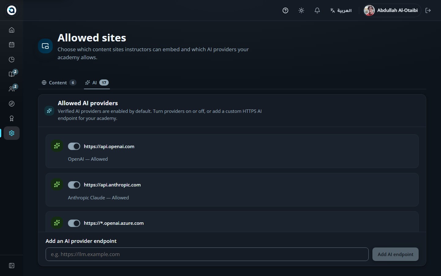Image resolution: width=441 pixels, height=276 pixels.
Task: Open the pie chart analytics icon
Action: coord(12,59)
